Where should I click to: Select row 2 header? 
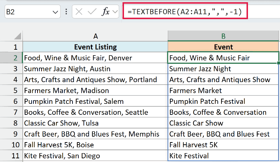(x=11, y=58)
